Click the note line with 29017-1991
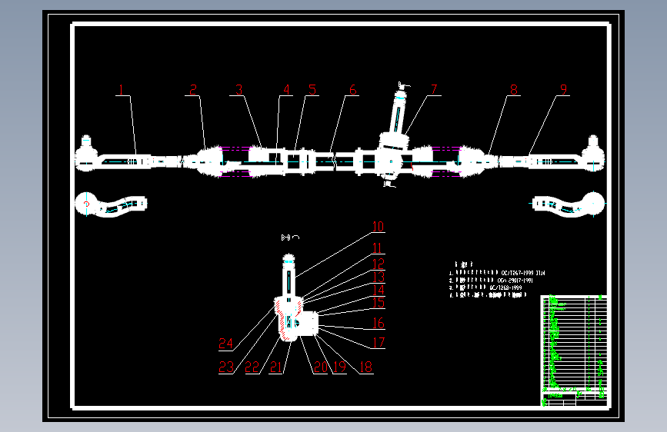667x432 pixels. click(x=492, y=281)
